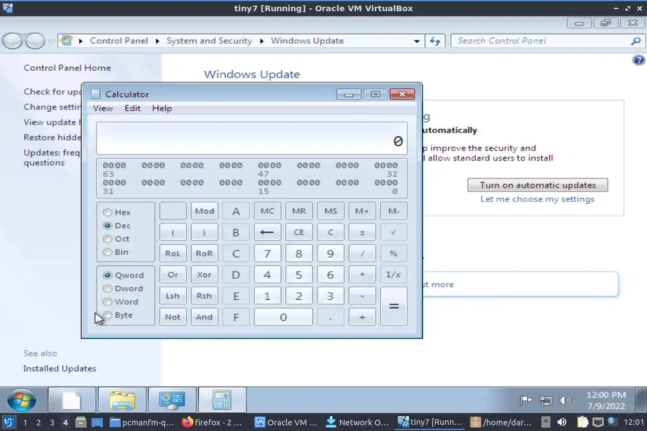
Task: Select the Word radio button
Action: click(x=108, y=301)
